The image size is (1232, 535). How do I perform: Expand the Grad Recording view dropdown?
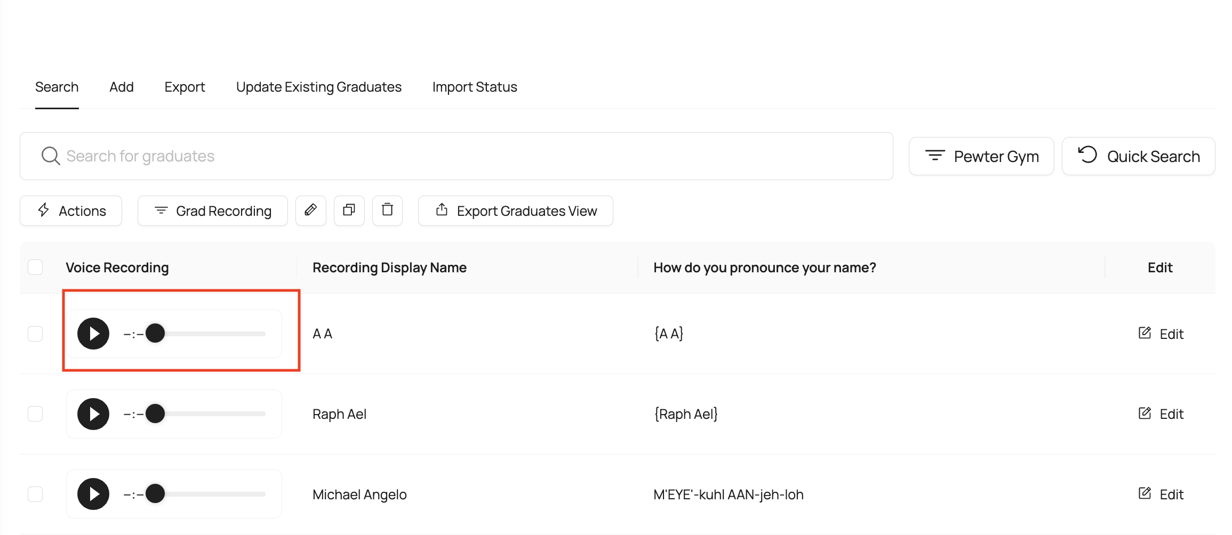click(x=212, y=211)
